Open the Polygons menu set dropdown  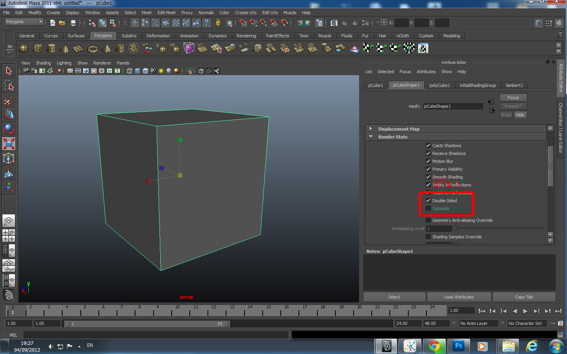pos(24,22)
